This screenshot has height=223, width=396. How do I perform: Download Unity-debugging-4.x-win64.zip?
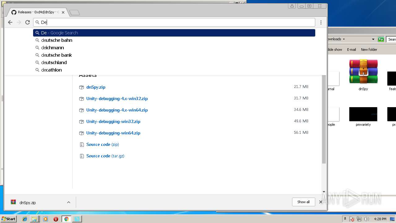coord(117,110)
